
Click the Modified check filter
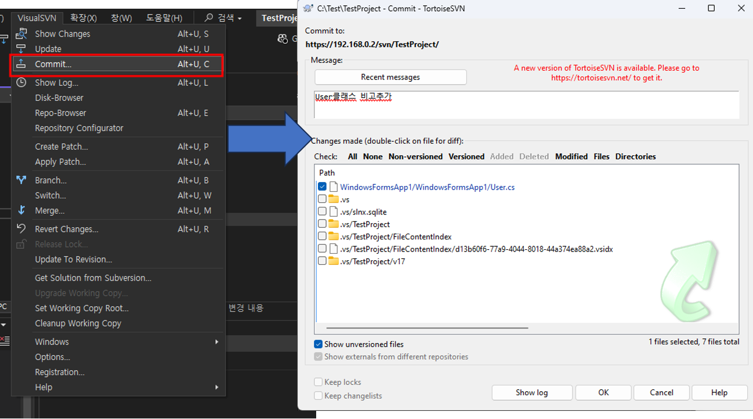click(x=571, y=156)
